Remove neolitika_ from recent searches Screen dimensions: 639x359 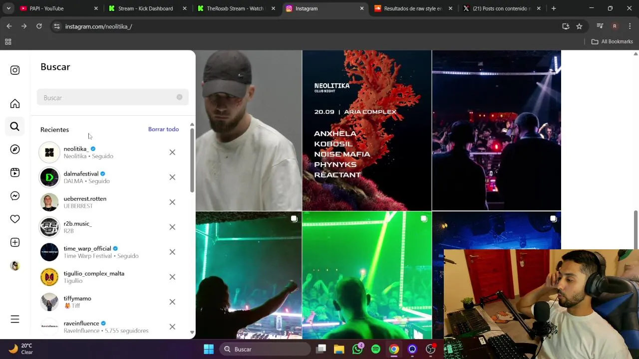tap(172, 152)
